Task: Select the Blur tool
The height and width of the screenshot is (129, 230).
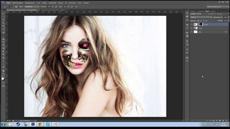Action: pyautogui.click(x=3, y=51)
